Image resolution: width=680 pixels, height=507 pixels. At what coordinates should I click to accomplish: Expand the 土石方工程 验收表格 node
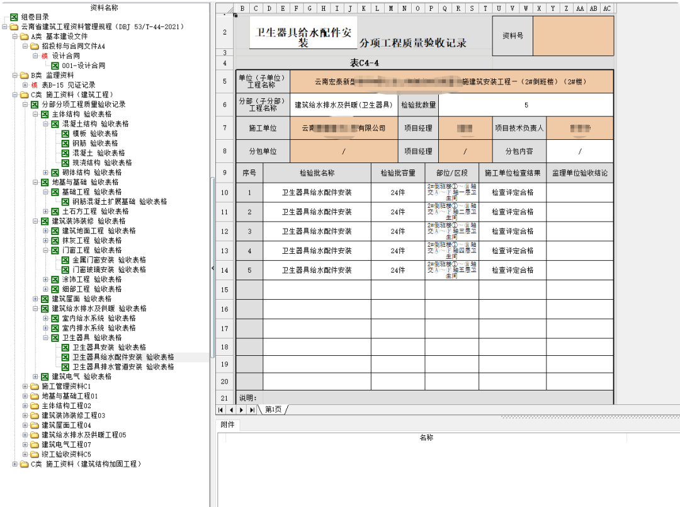coord(45,211)
